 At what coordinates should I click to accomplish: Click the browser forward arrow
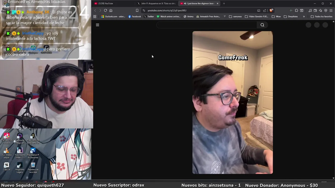tap(100, 10)
